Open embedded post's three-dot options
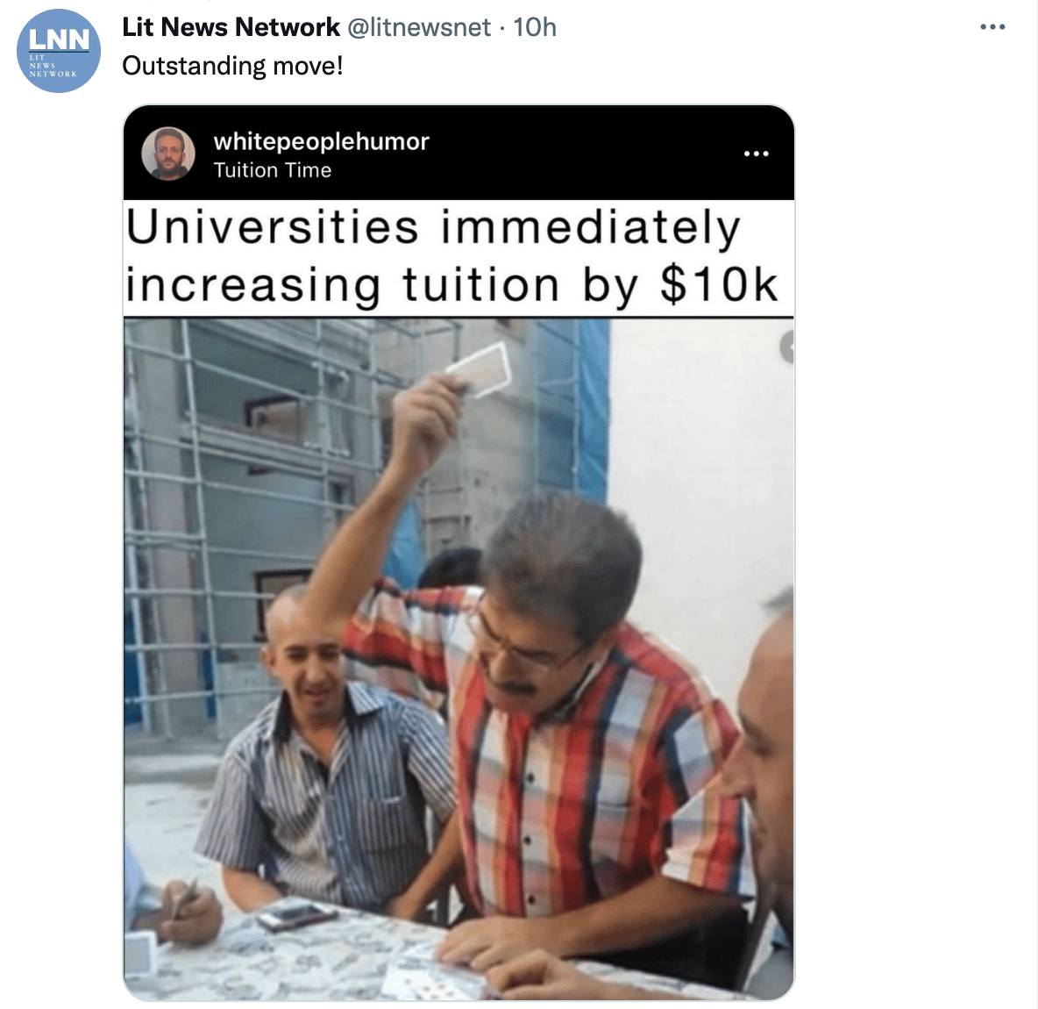This screenshot has height=1009, width=1038. click(756, 154)
